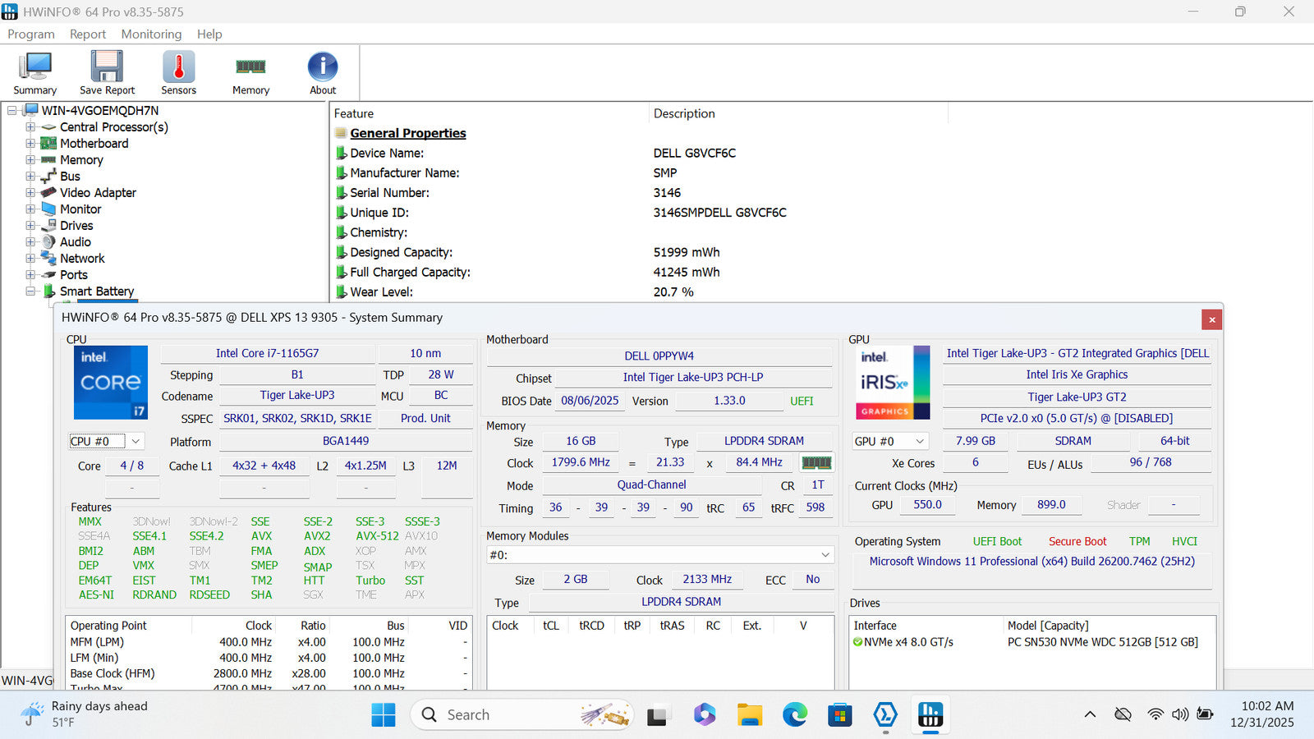This screenshot has height=739, width=1314.
Task: Open Microsoft Edge from the taskbar
Action: [794, 715]
